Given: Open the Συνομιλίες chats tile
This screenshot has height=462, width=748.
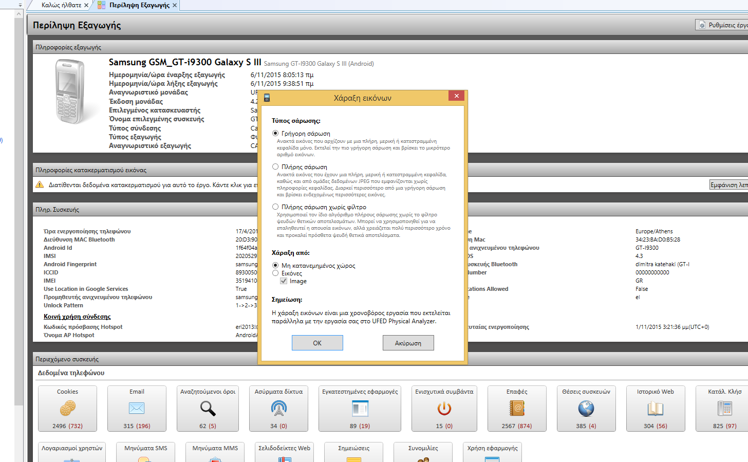Looking at the screenshot, I should point(423,452).
